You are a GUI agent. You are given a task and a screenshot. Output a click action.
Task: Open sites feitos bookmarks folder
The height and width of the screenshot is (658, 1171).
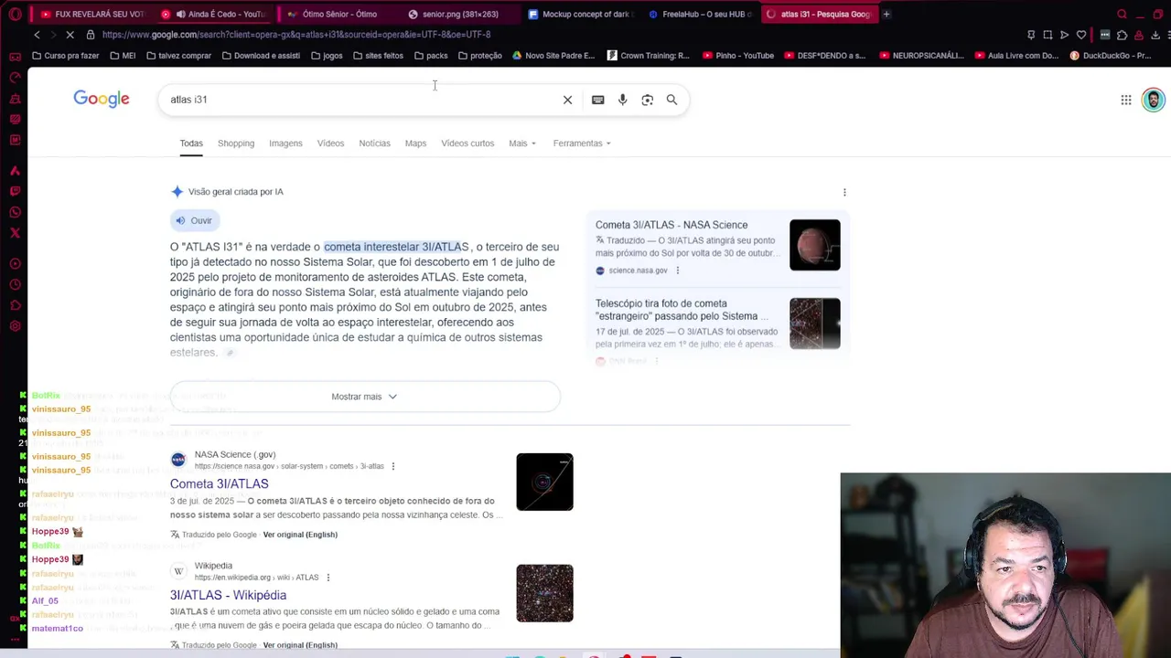[x=378, y=56]
